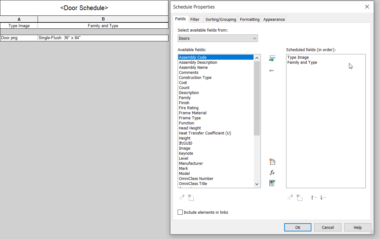Select Family and Type in Scheduled fields

tap(326, 63)
